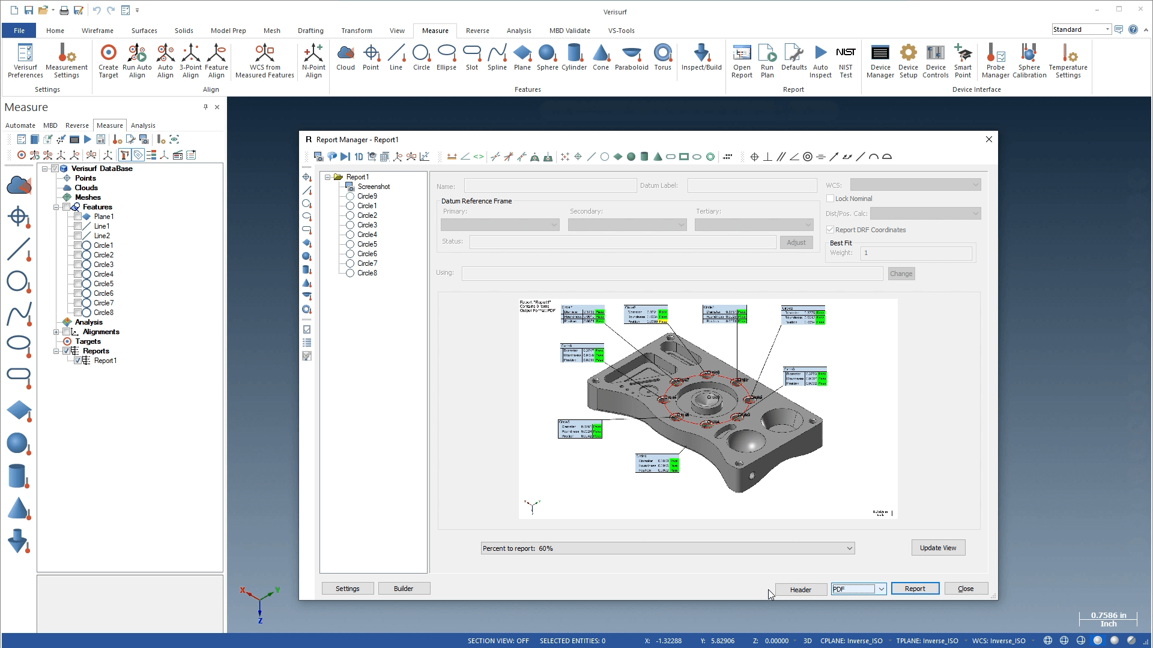Image resolution: width=1153 pixels, height=648 pixels.
Task: Check the Circle5 checkbox in database tree
Action: [x=77, y=284]
